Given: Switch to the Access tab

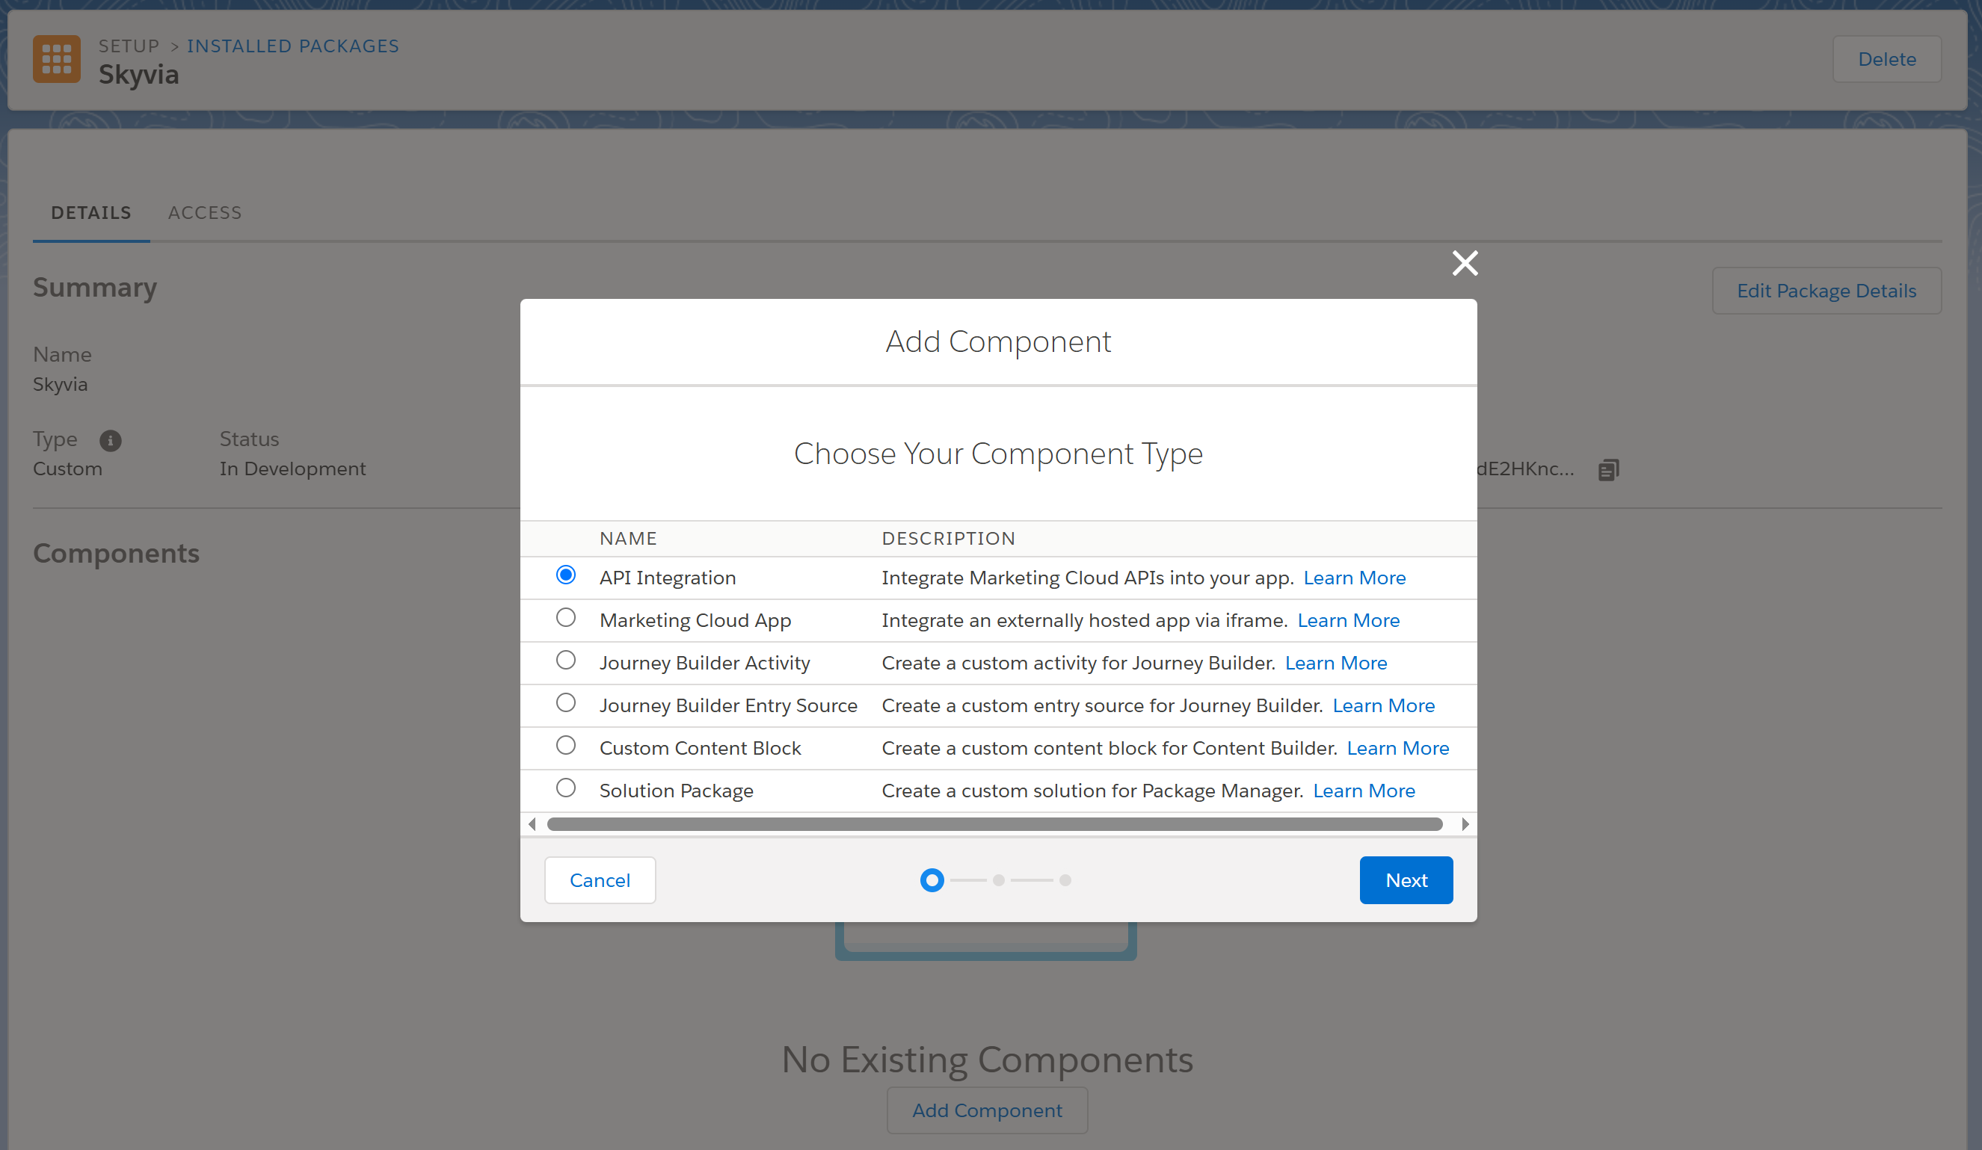Looking at the screenshot, I should coord(205,213).
